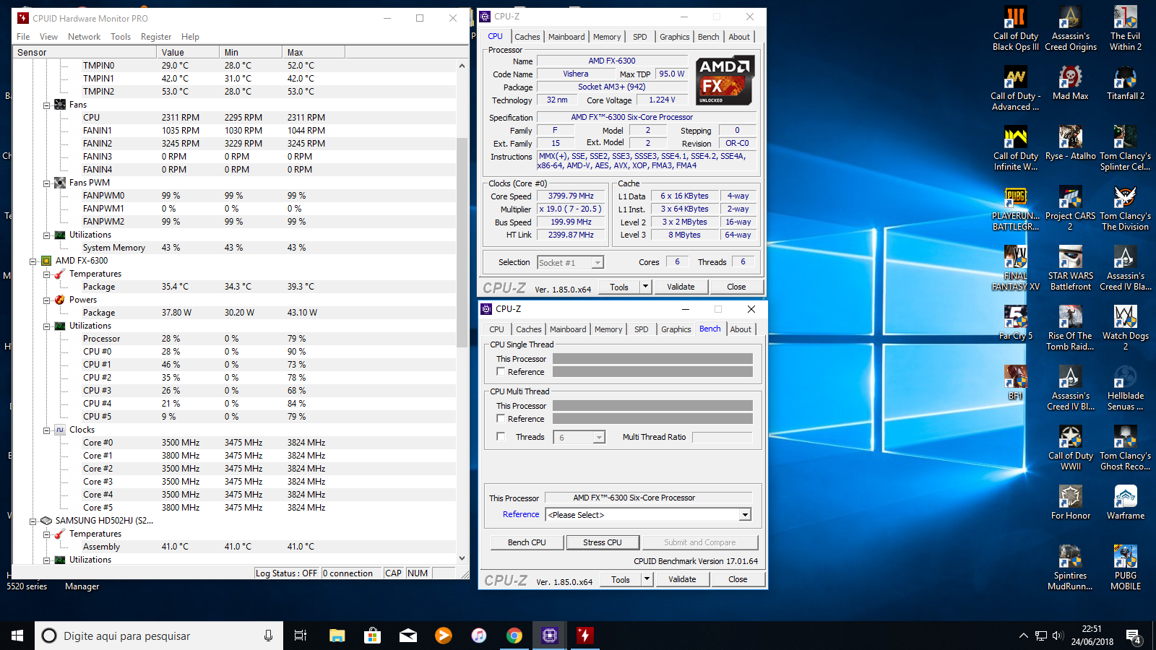Open Task View from the taskbar
The image size is (1156, 650).
(x=301, y=636)
